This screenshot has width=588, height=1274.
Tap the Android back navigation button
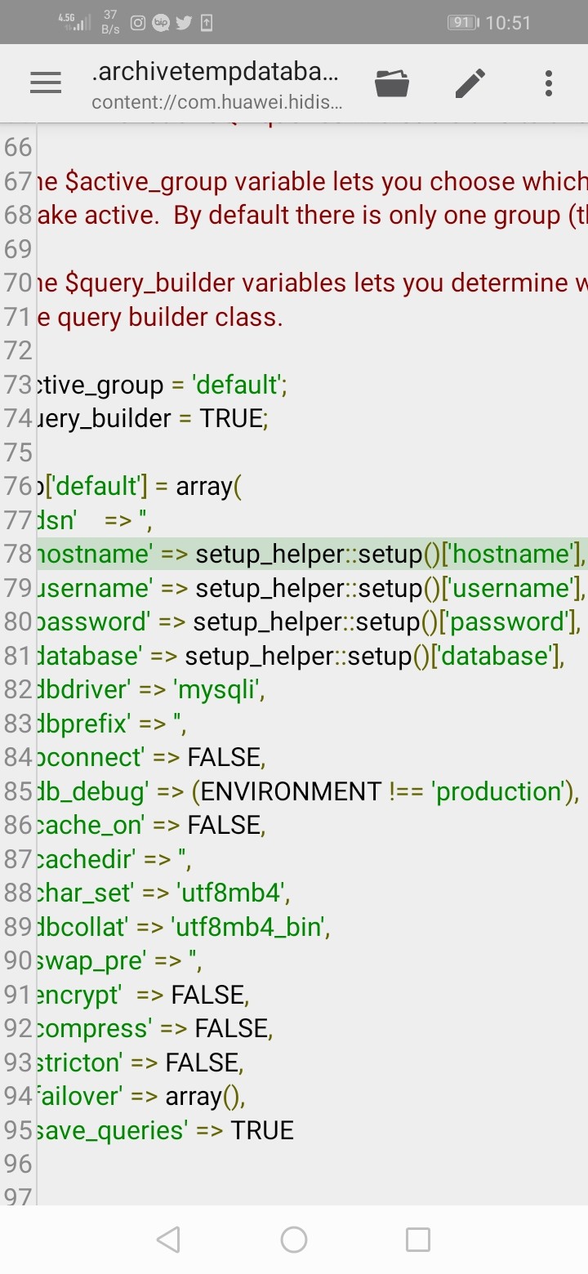(x=168, y=1240)
